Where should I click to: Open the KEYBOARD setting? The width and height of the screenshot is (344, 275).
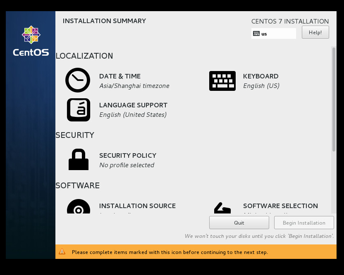coord(260,76)
